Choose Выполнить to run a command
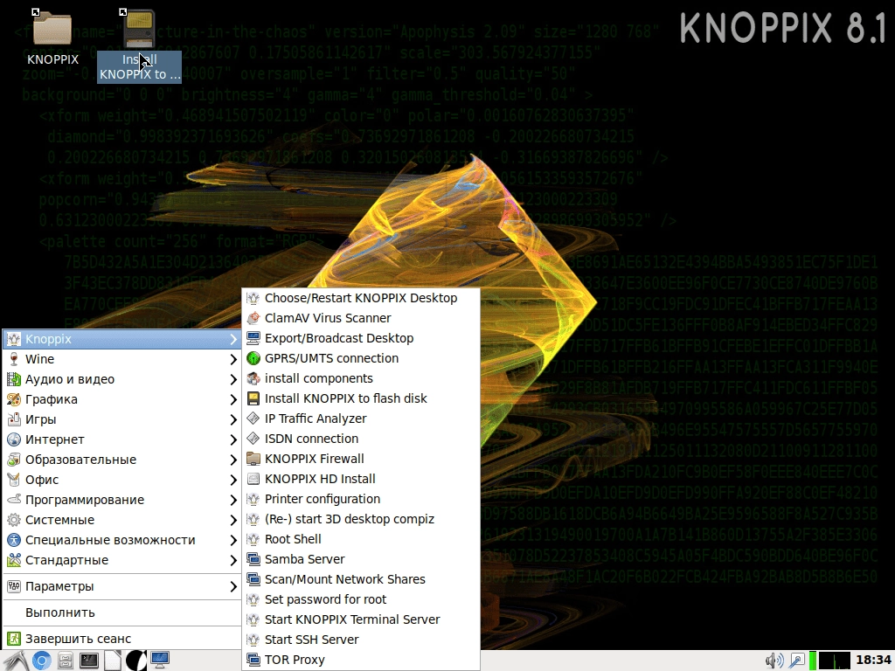 point(121,612)
